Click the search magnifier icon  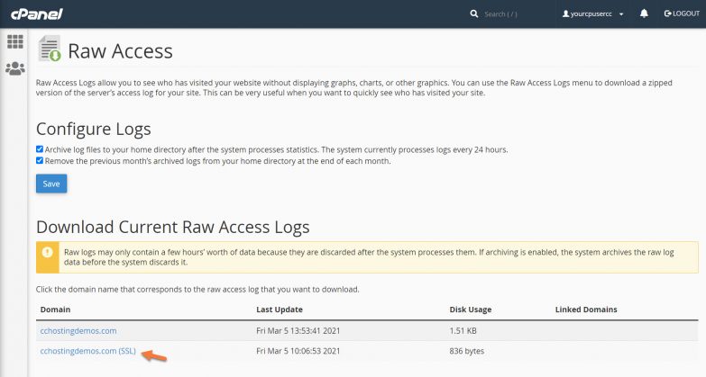coord(474,14)
